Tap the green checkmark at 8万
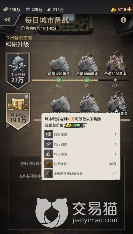Screen dimensions: 133x234 pyautogui.click(x=87, y=80)
